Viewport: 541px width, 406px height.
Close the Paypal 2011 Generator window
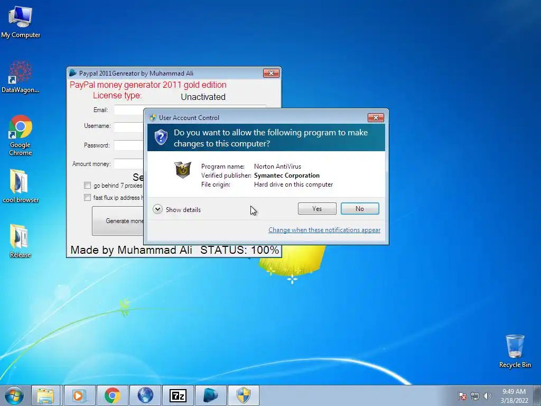coord(271,73)
